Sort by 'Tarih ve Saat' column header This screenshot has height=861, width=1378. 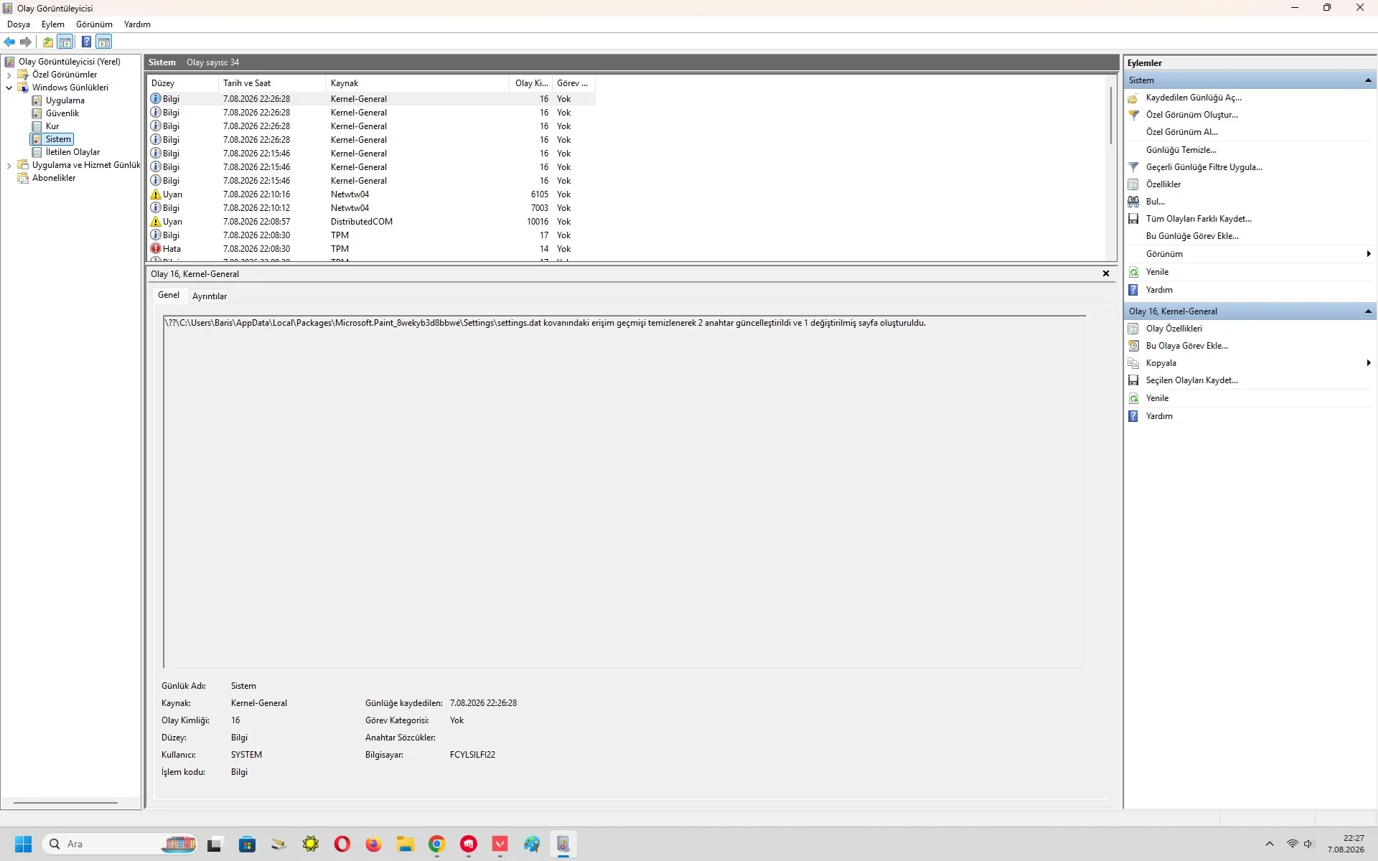click(x=272, y=83)
